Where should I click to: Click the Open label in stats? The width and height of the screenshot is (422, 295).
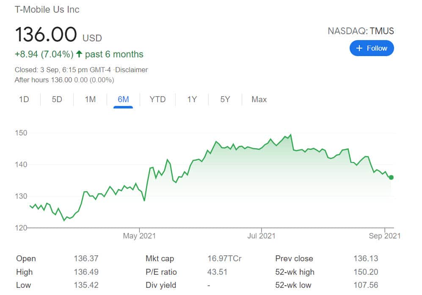[26, 258]
